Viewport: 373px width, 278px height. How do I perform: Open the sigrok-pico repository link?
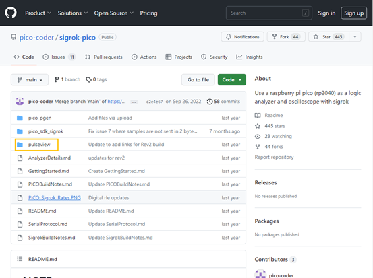click(78, 37)
